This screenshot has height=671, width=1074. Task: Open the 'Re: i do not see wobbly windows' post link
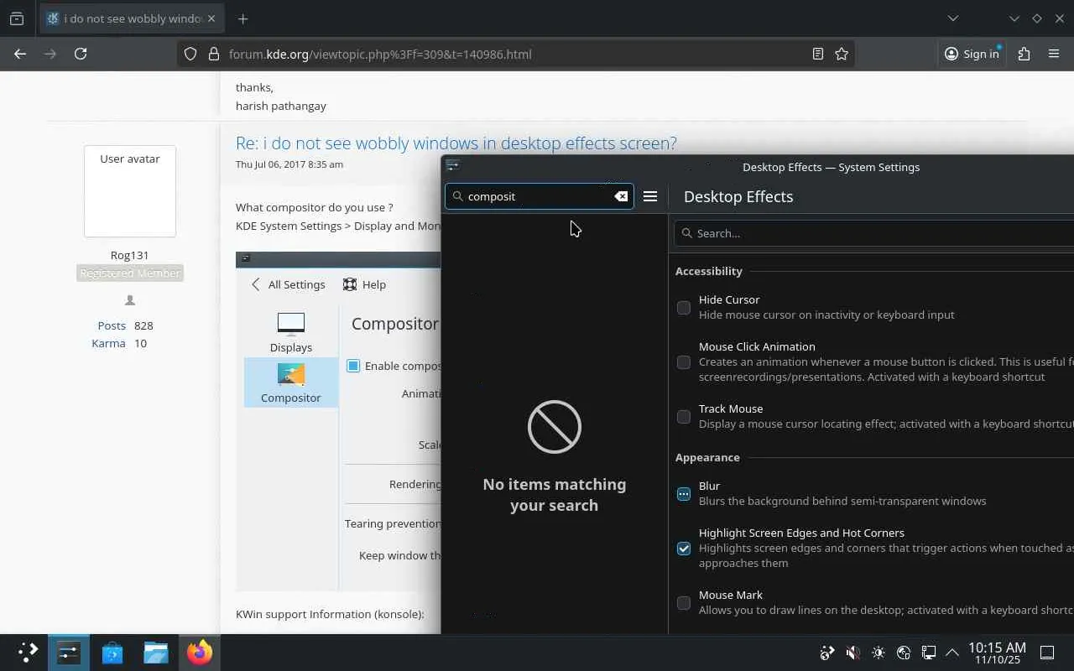456,143
